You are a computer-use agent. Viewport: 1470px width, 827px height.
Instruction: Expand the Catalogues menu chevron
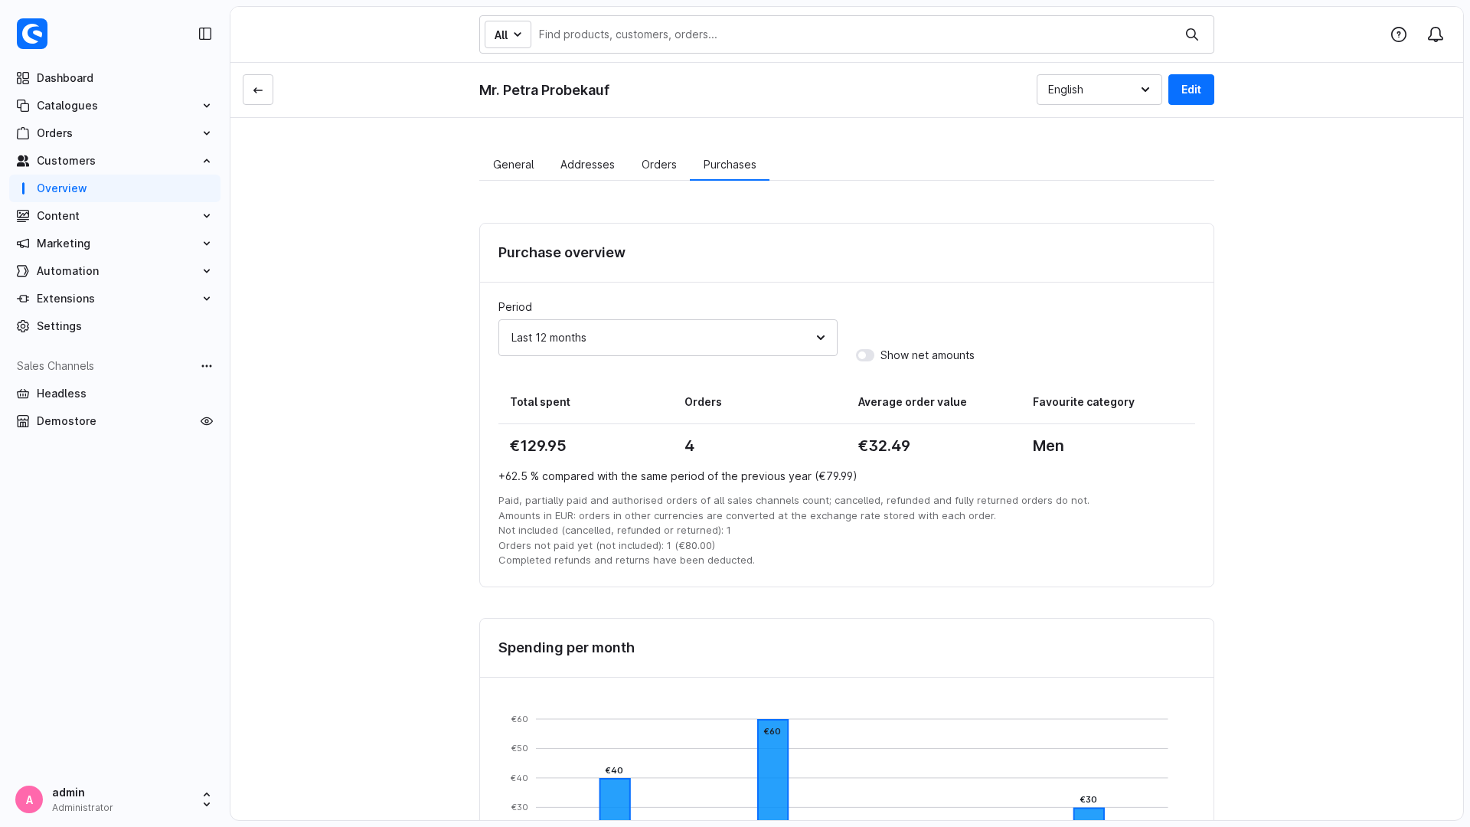[x=207, y=106]
